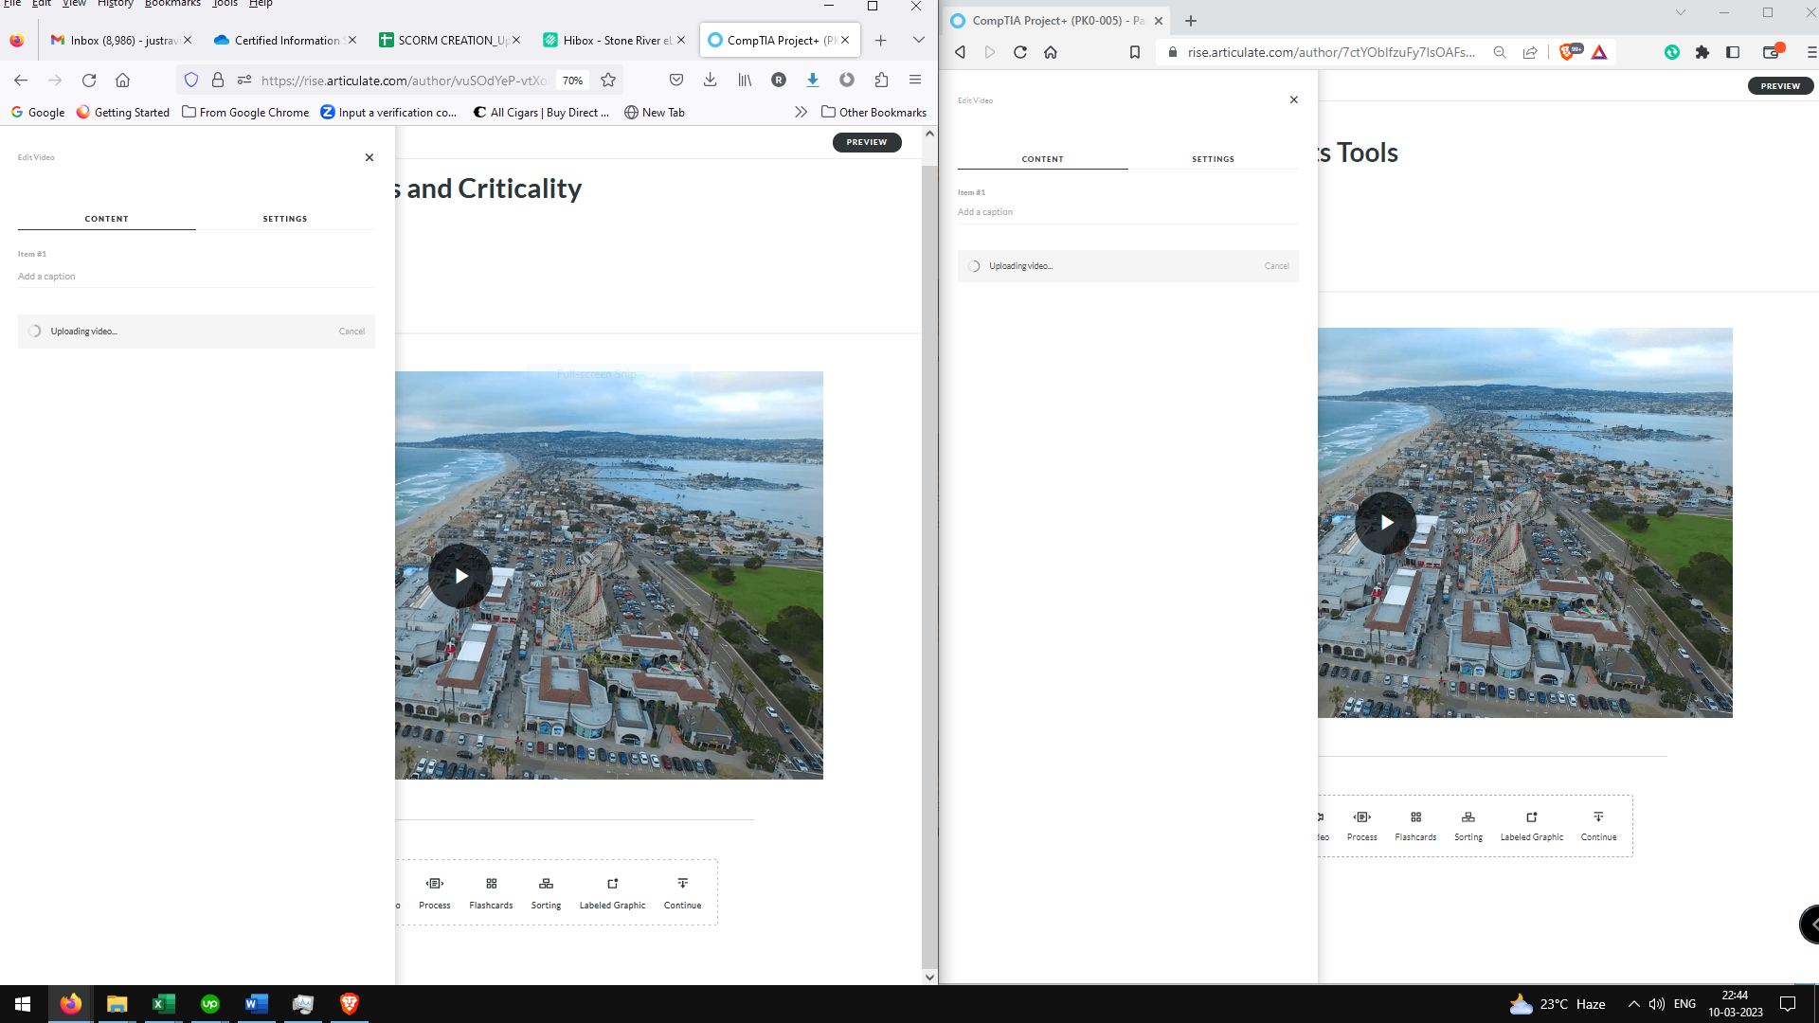Select the Sorting block icon in right window
The width and height of the screenshot is (1819, 1023).
1468,817
